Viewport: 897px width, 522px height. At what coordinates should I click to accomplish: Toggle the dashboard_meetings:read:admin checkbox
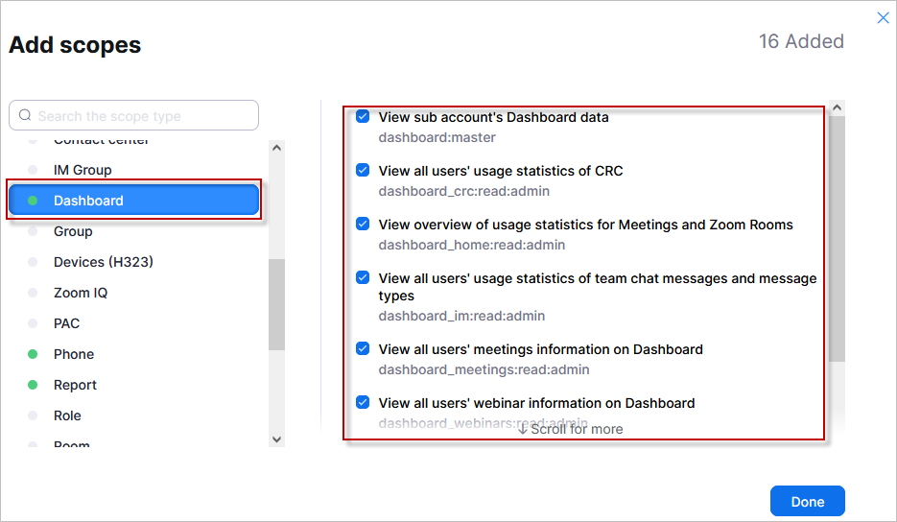363,348
